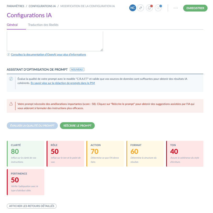The height and width of the screenshot is (213, 213).
Task: Click the info icon beside the OpenAI documentation link
Action: [x=8, y=55]
